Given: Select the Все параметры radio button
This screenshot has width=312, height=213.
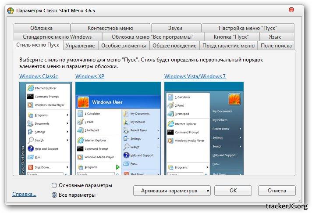Looking at the screenshot, I should [x=54, y=195].
